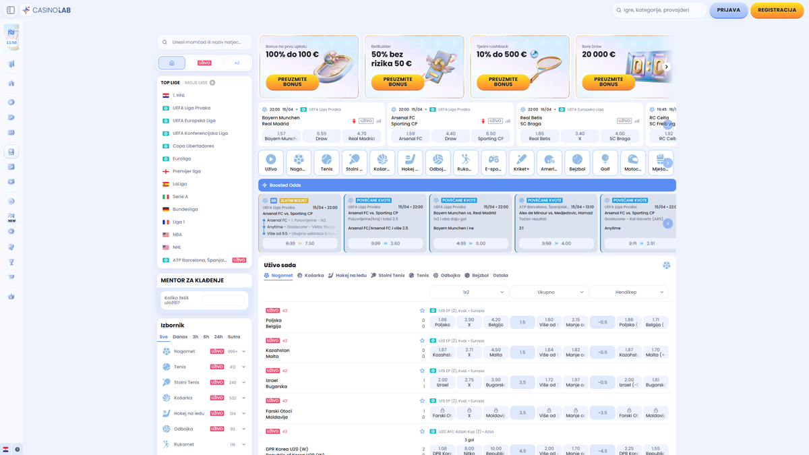Click the home icon in bet filter
This screenshot has height=455, width=809.
(x=172, y=63)
